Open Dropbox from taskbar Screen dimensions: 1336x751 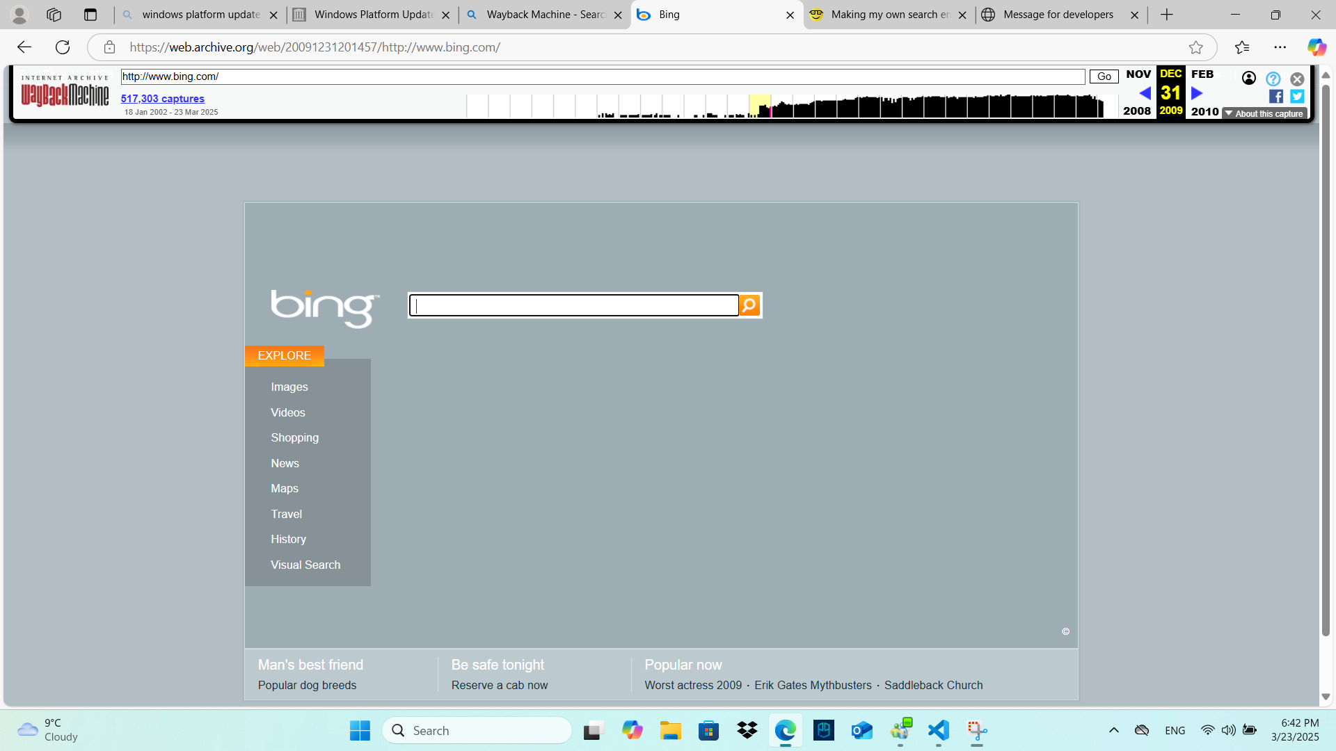[747, 731]
